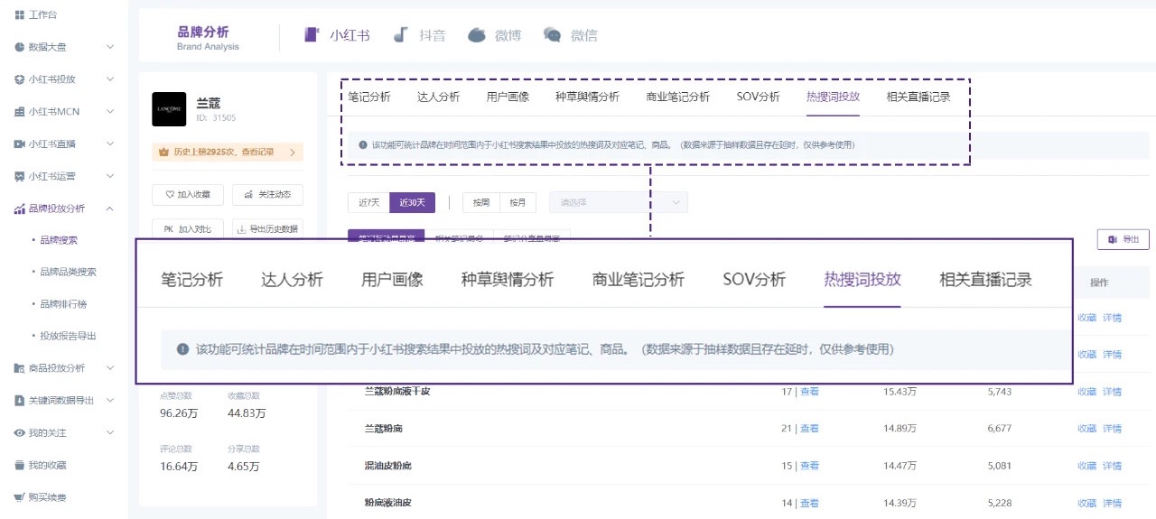Click the keyword 混油皮粉底
Screen dimensions: 1156x519
(387, 466)
